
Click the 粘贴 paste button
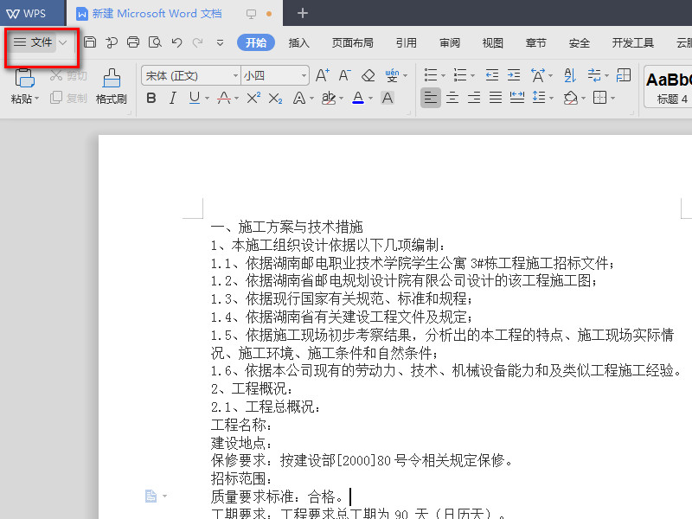[23, 85]
